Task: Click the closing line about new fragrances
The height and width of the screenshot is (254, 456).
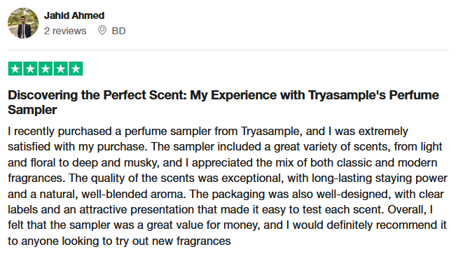Action: (x=119, y=241)
